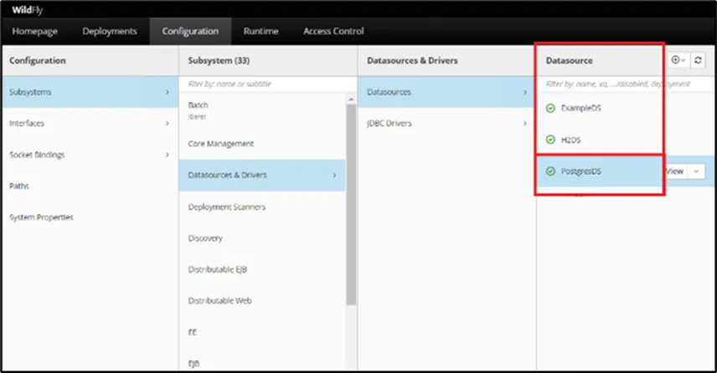Click the subsystem list scrollbar thumb
Screen dimensions: 717x373
click(351, 204)
